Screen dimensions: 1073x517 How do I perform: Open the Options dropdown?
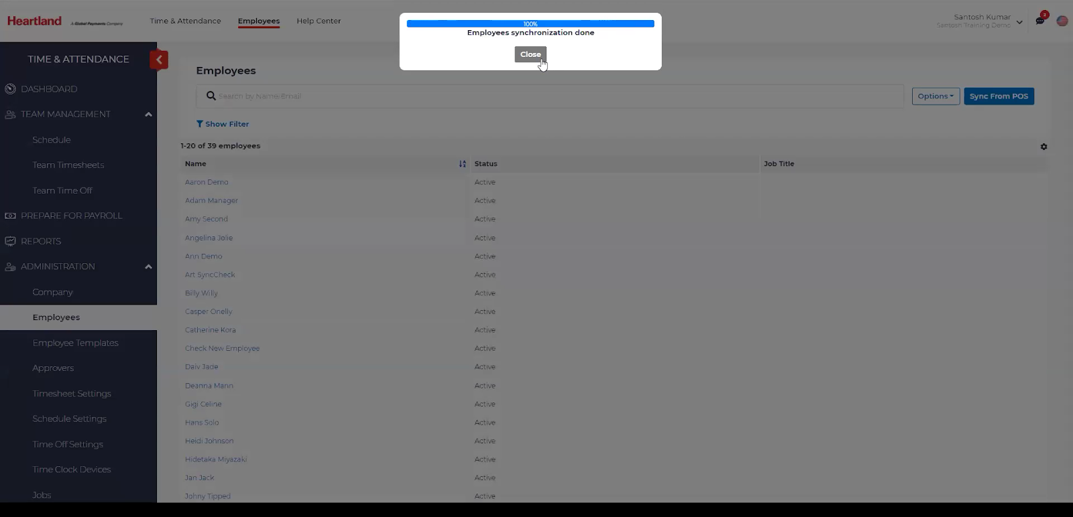(936, 96)
